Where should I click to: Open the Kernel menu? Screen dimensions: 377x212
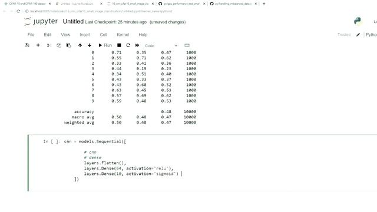tap(123, 35)
